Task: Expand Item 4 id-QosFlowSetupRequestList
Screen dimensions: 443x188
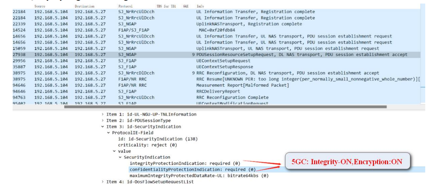Action: pyautogui.click(x=103, y=182)
